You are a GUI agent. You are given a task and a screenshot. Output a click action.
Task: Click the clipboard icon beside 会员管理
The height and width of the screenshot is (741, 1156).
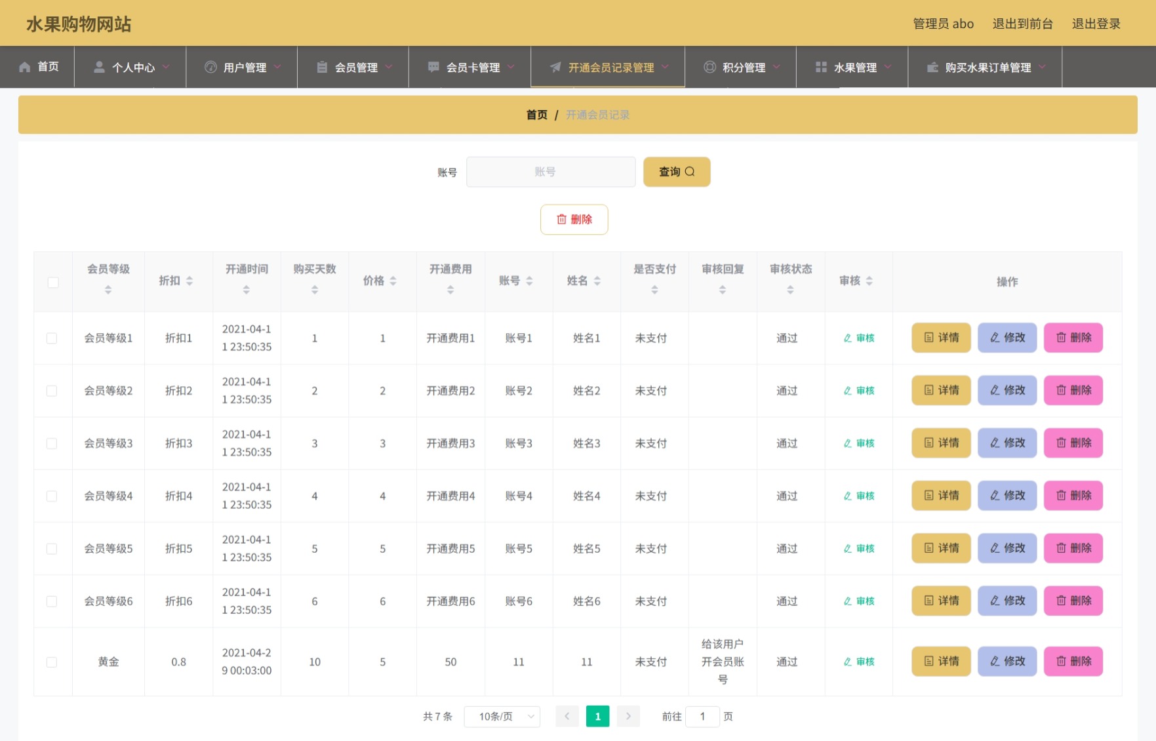coord(322,67)
